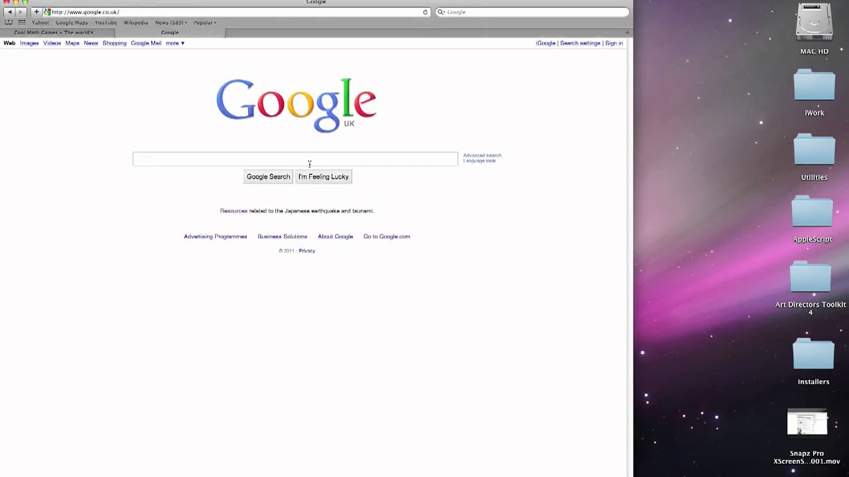Image resolution: width=849 pixels, height=477 pixels.
Task: Open Language tools link
Action: pos(480,161)
